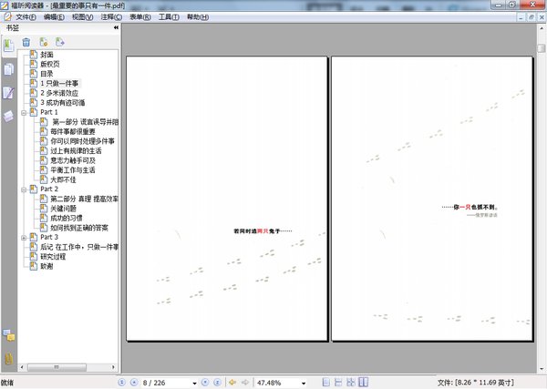Select the 研究过程 bookmark
This screenshot has height=389, width=547.
53,257
